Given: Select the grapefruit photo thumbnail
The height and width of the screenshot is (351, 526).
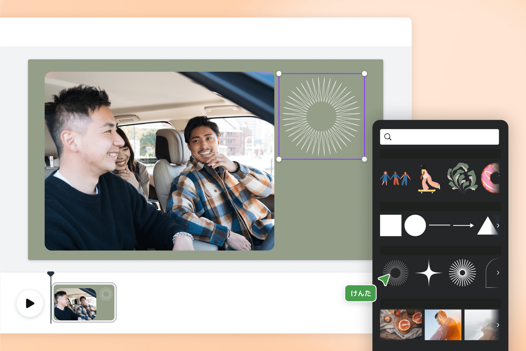Looking at the screenshot, I should coord(401,325).
